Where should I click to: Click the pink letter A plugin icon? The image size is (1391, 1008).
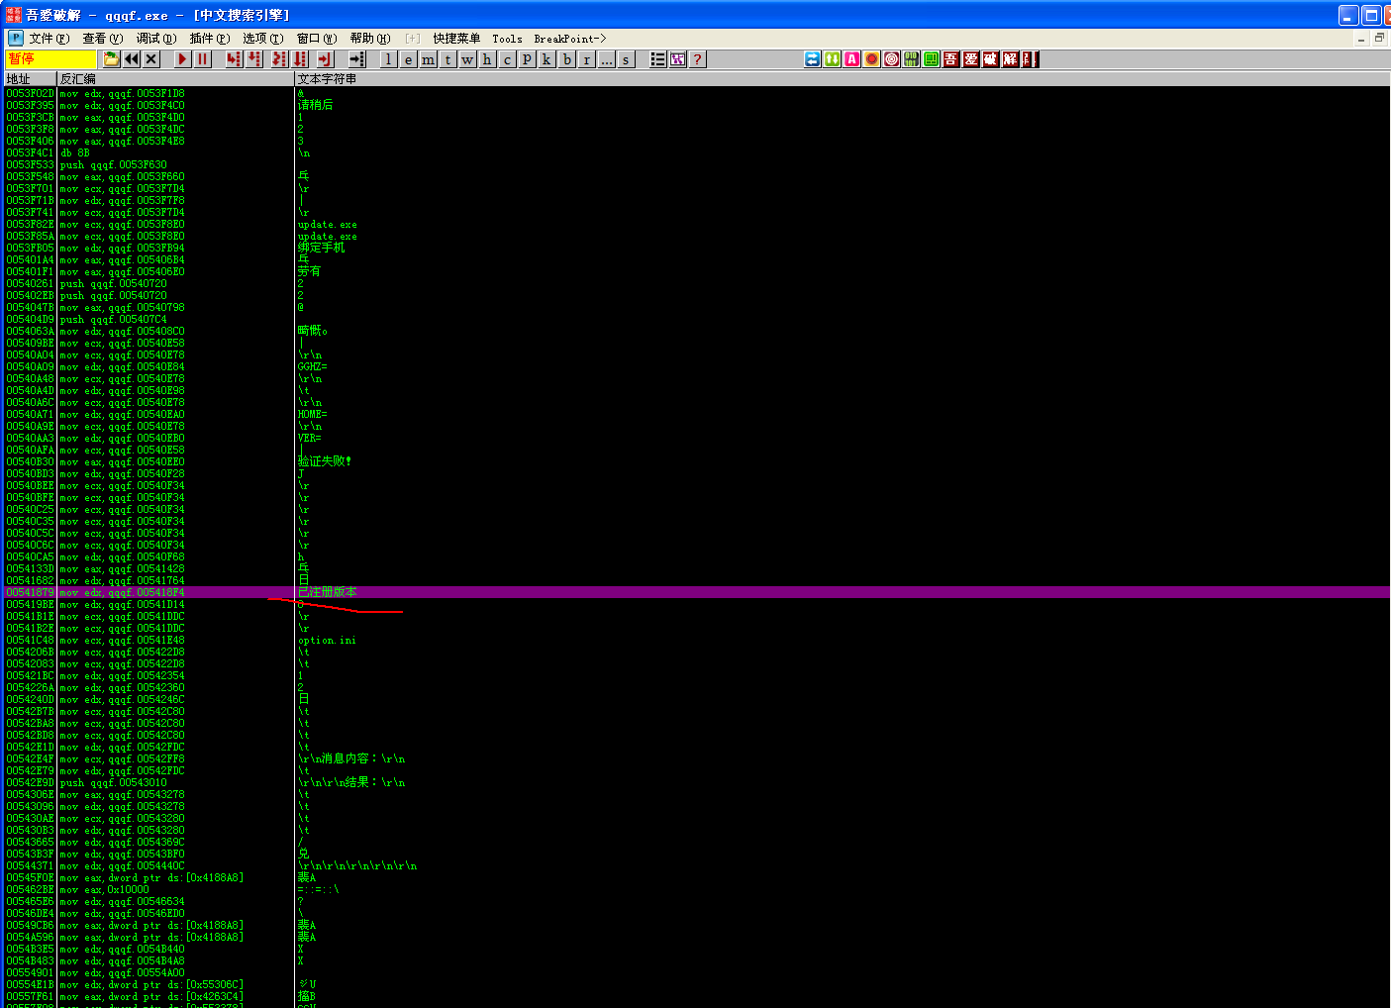click(852, 59)
